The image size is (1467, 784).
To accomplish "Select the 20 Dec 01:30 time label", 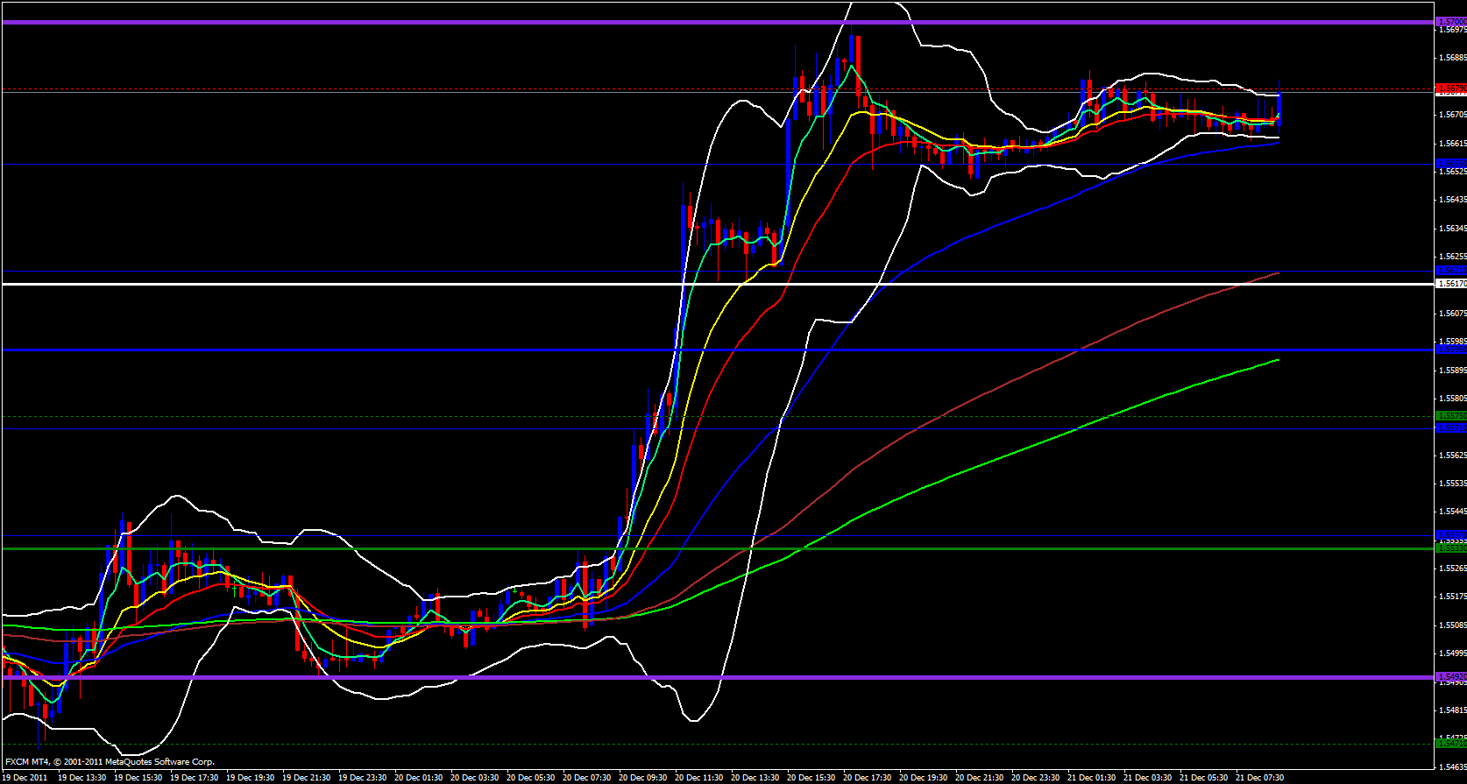I will click(418, 777).
